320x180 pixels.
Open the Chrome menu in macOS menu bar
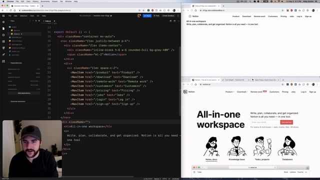point(10,1)
